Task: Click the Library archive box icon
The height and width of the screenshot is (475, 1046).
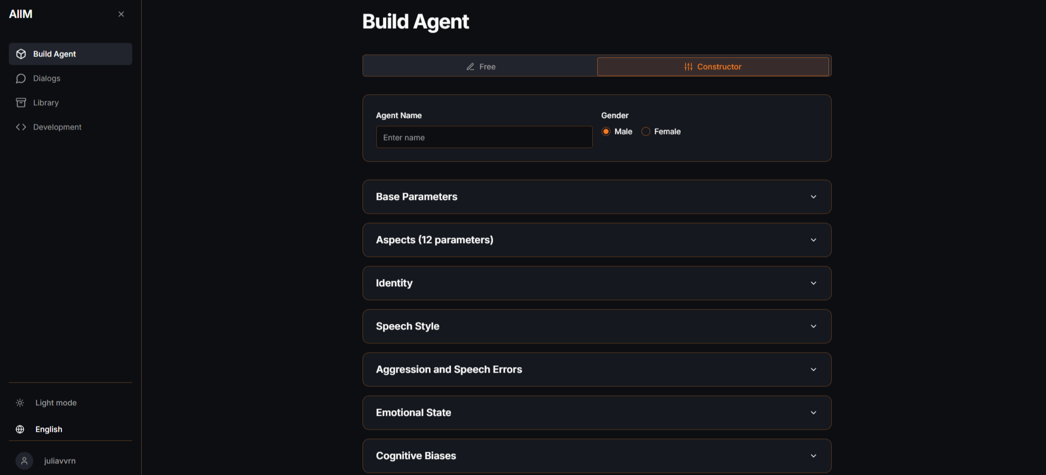Action: (x=21, y=102)
